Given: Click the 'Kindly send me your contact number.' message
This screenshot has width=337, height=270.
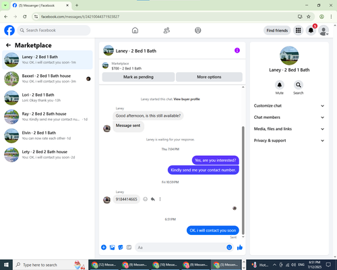Looking at the screenshot, I should [x=204, y=170].
